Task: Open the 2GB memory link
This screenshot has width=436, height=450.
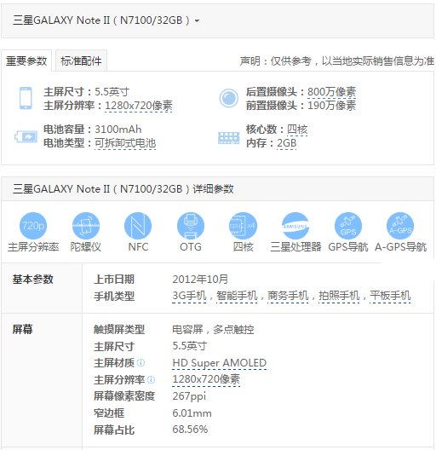Action: point(287,143)
